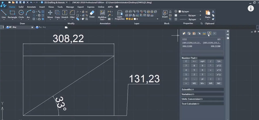Viewport: 259px width, 120px height.
Task: Click the x^2 button on number pad
Action: (219, 66)
